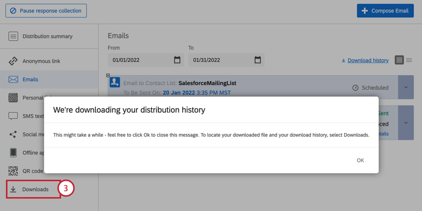This screenshot has height=211, width=422.
Task: Switch to compact list view
Action: point(409,60)
